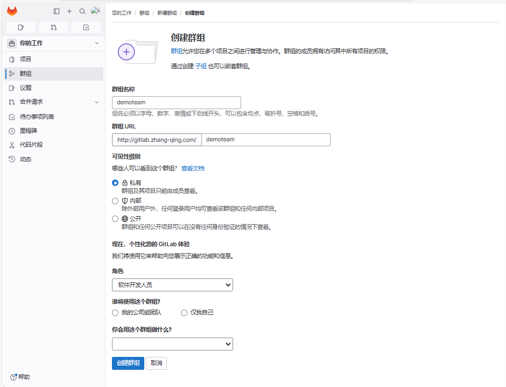The height and width of the screenshot is (387, 506).
Task: Click the 帮助 question icon
Action: click(13, 377)
